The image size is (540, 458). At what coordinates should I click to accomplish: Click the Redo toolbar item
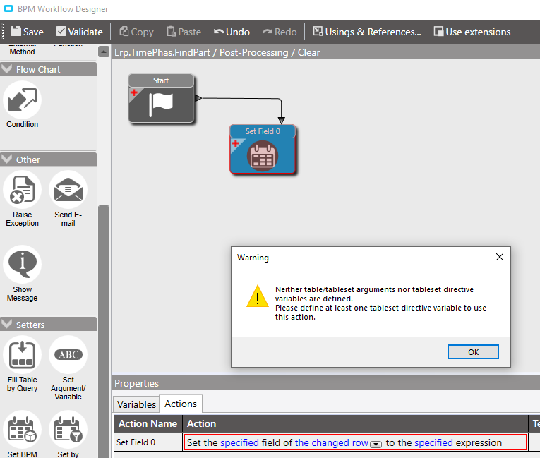pos(280,32)
